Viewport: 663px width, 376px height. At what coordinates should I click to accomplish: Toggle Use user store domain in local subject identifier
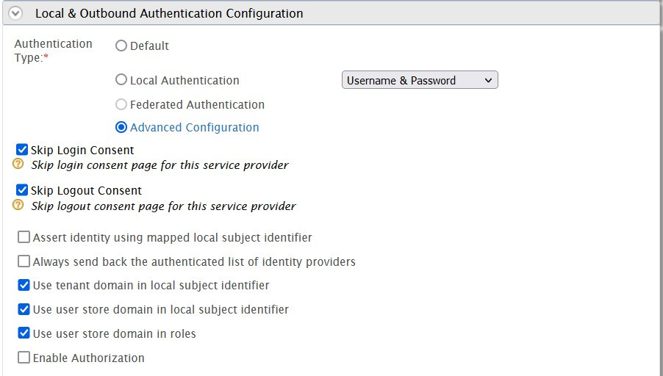24,309
